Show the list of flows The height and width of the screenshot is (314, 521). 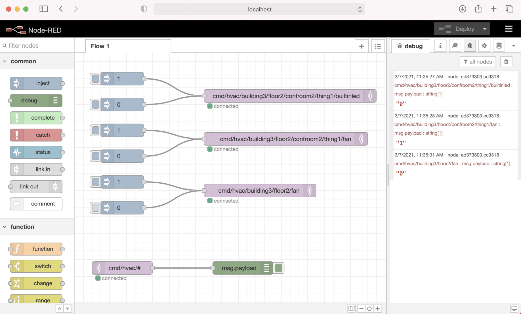coord(378,46)
